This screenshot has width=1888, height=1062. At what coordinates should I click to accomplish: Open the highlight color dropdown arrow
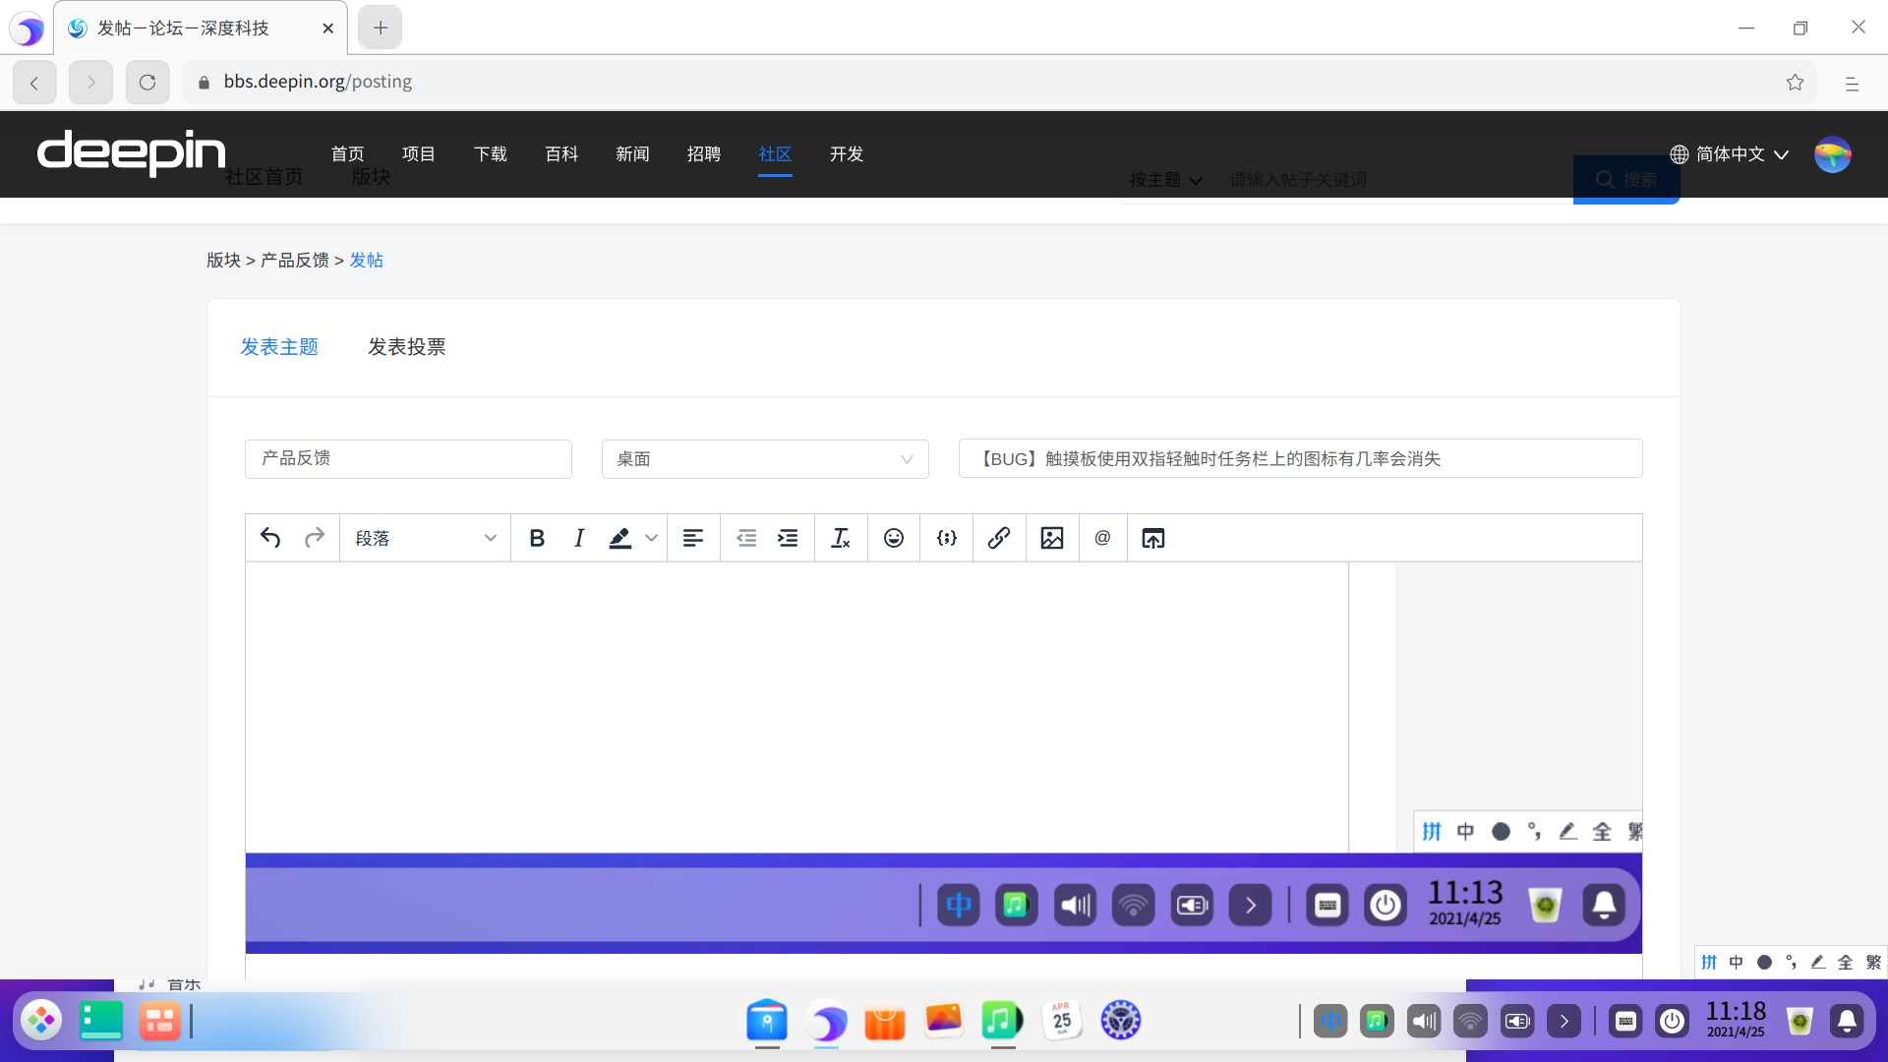pyautogui.click(x=651, y=538)
